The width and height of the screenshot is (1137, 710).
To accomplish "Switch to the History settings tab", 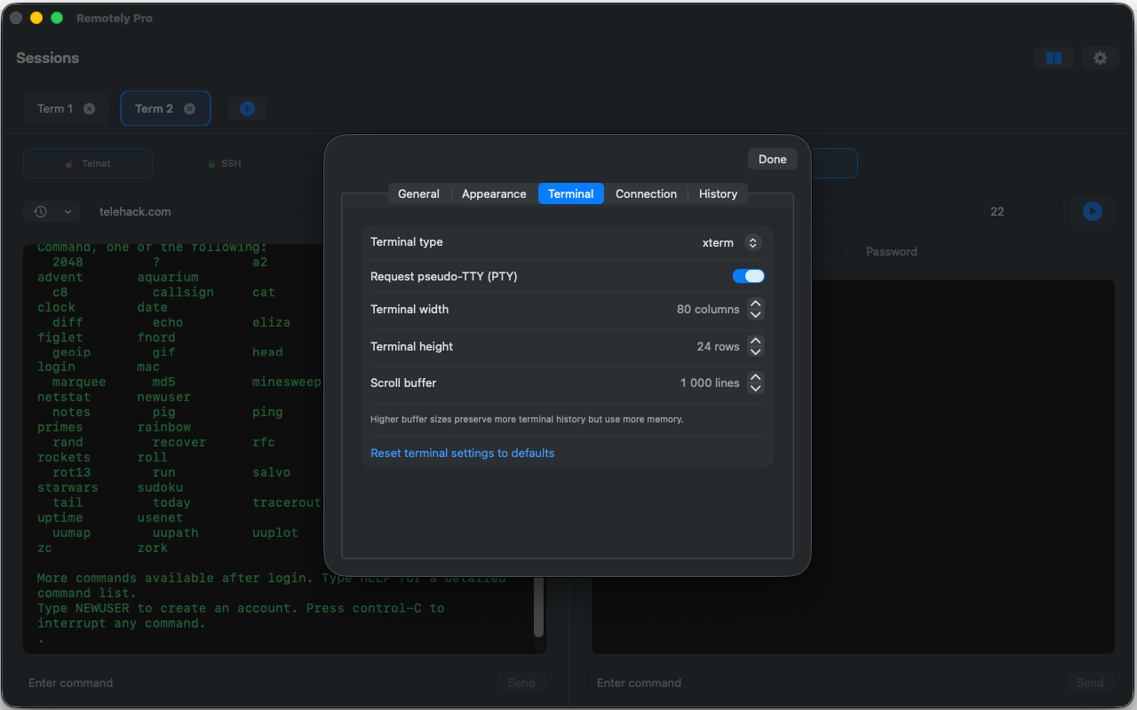I will (x=718, y=193).
